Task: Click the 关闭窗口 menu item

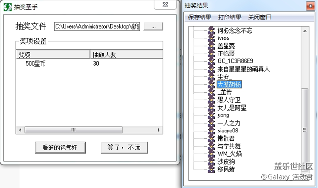Action: point(260,17)
